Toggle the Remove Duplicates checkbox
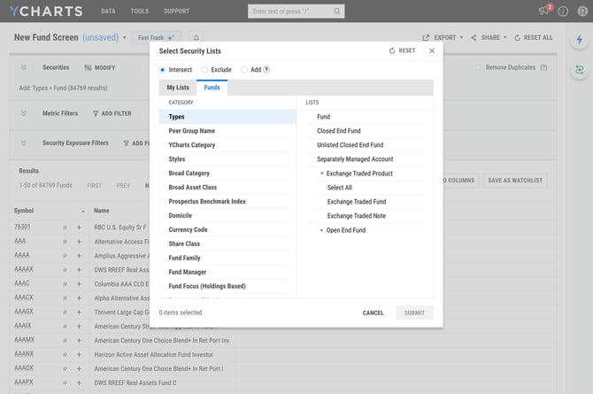The image size is (593, 394). coord(479,67)
